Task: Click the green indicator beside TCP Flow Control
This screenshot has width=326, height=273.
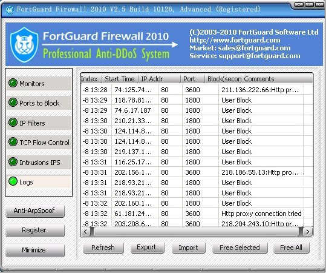Action: [x=13, y=142]
